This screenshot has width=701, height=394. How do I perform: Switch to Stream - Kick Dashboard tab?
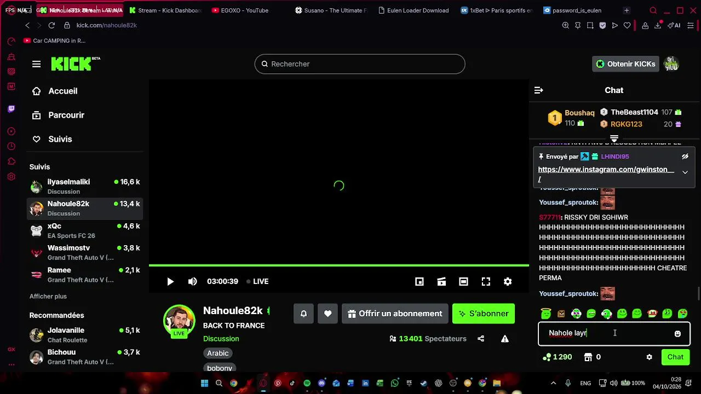pyautogui.click(x=165, y=10)
